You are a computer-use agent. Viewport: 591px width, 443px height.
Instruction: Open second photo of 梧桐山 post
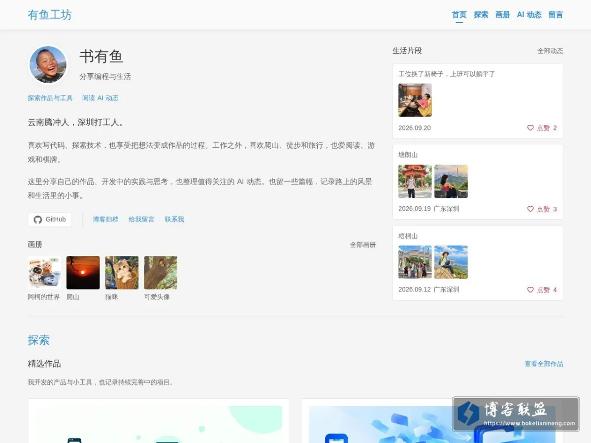451,262
